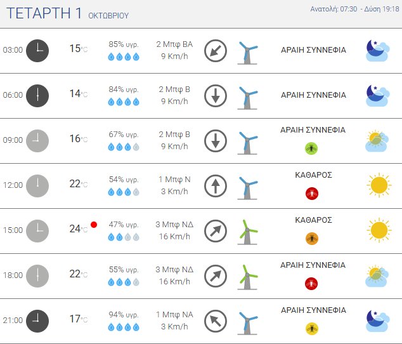Click the green mosquito icon at 09:00
The width and height of the screenshot is (402, 344).
(x=311, y=149)
